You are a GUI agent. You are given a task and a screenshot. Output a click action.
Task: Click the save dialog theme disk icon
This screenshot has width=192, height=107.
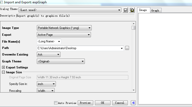point(125,10)
